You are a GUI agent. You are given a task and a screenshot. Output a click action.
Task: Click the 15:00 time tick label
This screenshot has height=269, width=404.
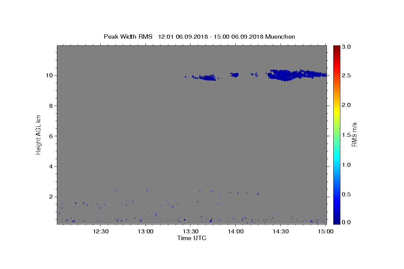click(325, 231)
